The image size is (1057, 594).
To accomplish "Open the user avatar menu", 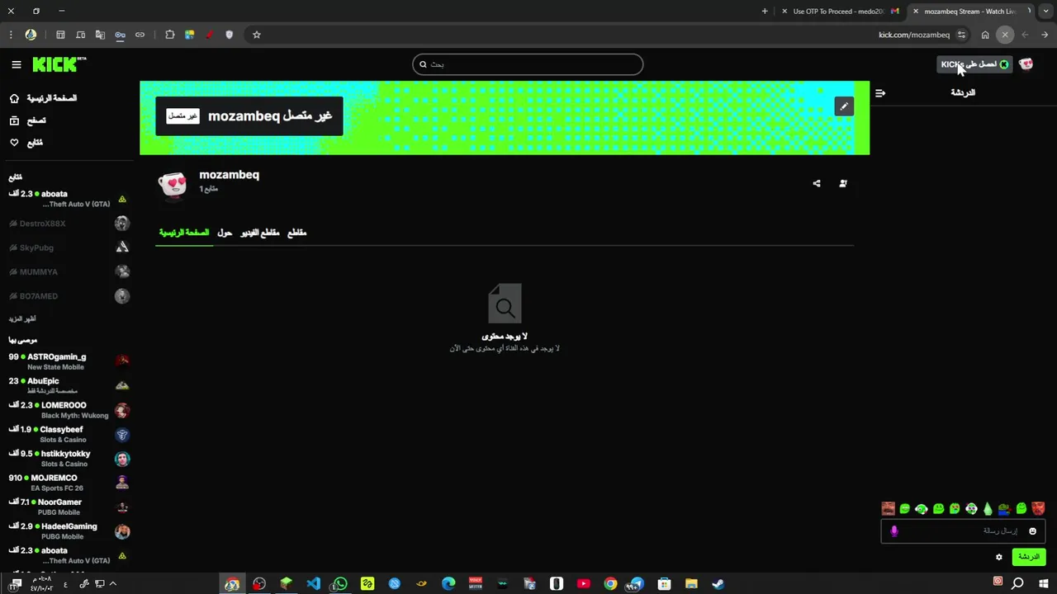I will tap(1026, 64).
